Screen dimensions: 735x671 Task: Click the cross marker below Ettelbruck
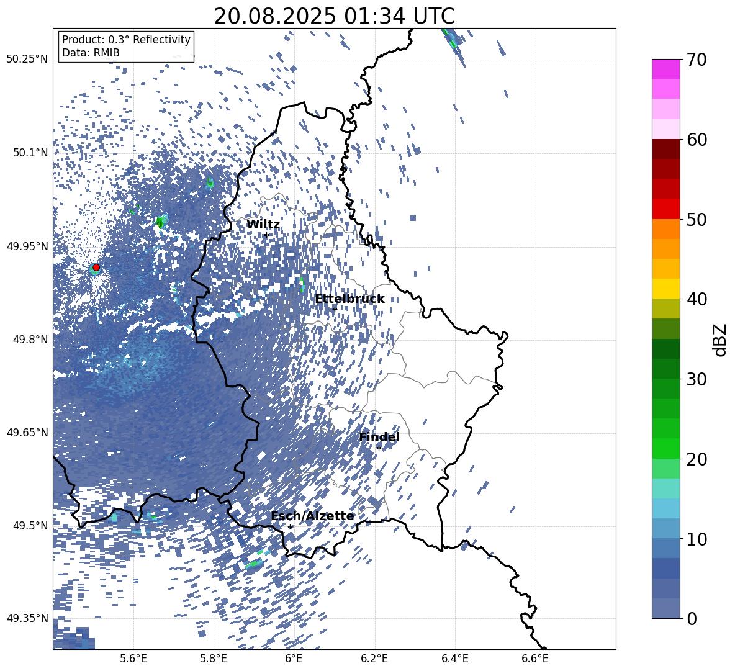click(x=335, y=308)
